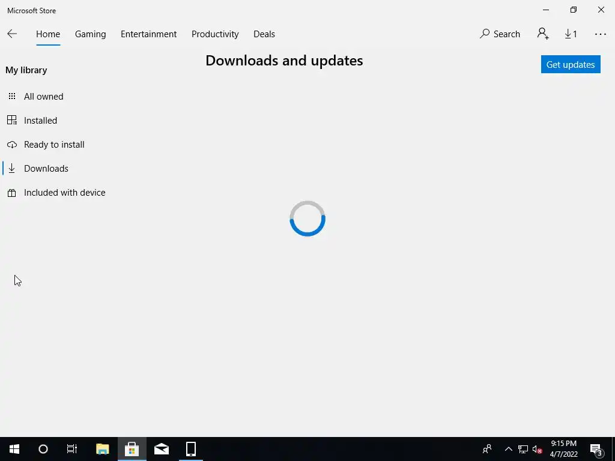Open Mail app from the taskbar
The height and width of the screenshot is (461, 615).
coord(161,449)
